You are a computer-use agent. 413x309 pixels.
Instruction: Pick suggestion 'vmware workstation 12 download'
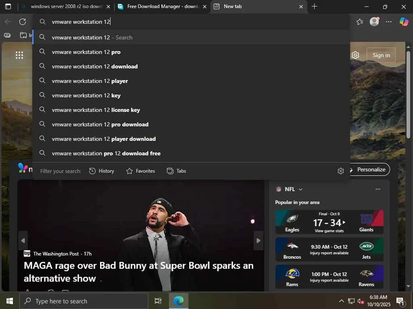191,66
